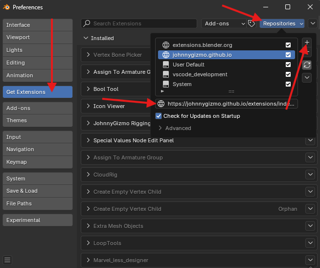Toggle johnnygizmo.github.io repository checkbox
The image size is (320, 268).
[288, 55]
